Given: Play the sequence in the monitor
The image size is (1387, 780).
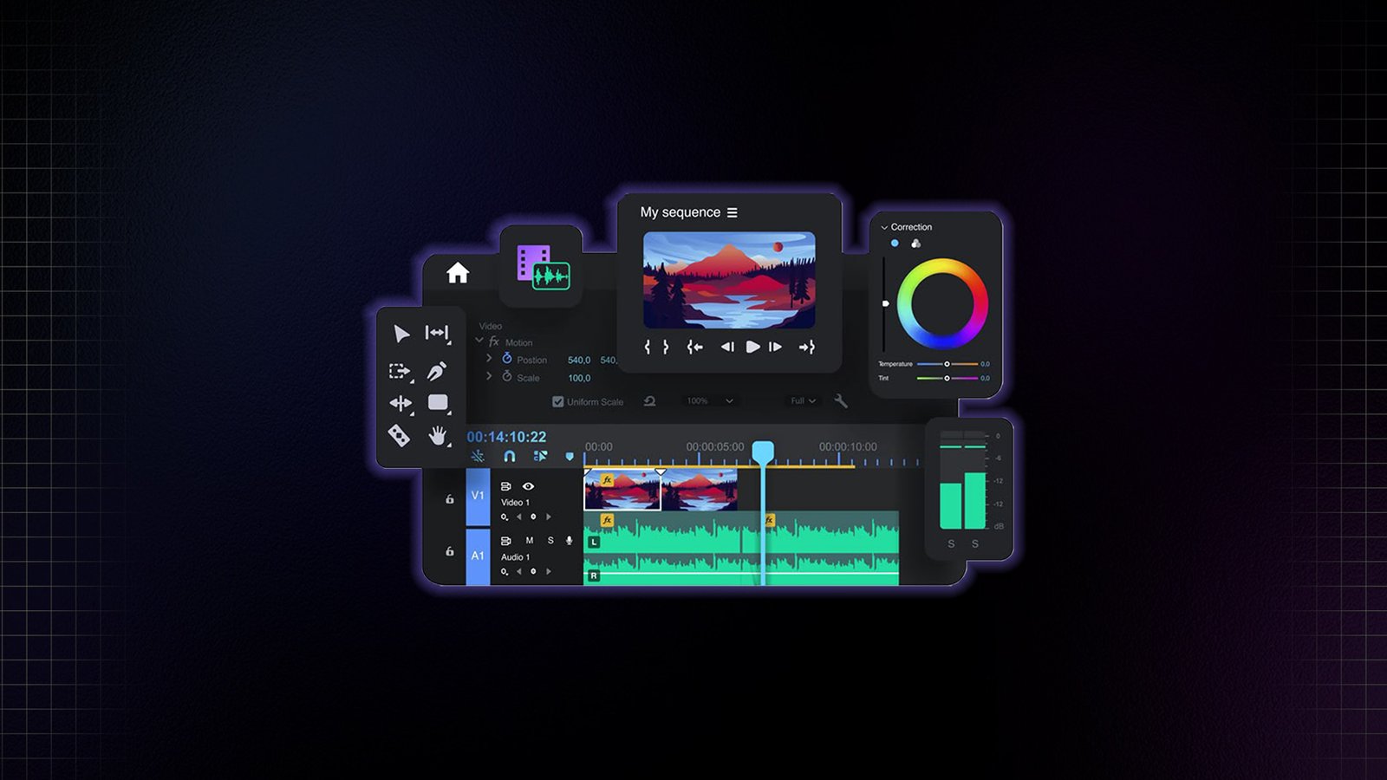Looking at the screenshot, I should pos(752,347).
